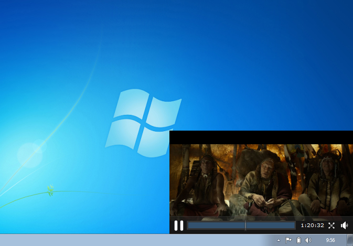Enter fullscreen mode using the player's expand icon
353x246 pixels.
(331, 226)
